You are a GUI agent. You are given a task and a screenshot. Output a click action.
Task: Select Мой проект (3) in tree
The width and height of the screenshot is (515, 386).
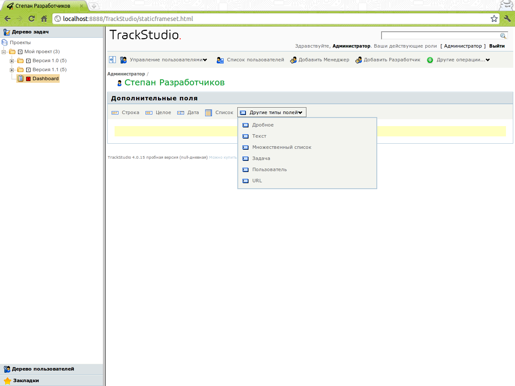[42, 52]
